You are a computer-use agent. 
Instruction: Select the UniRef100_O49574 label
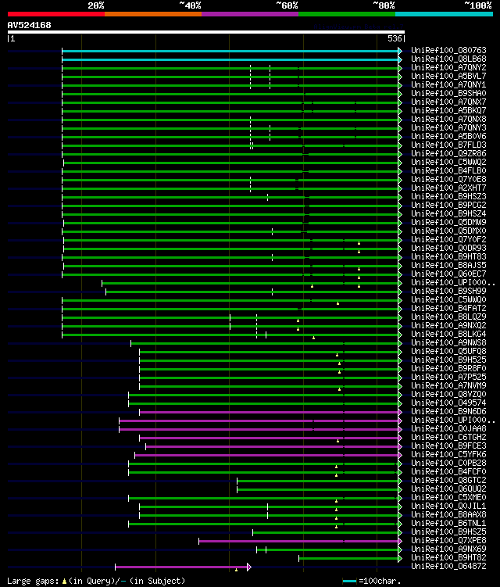(448, 403)
